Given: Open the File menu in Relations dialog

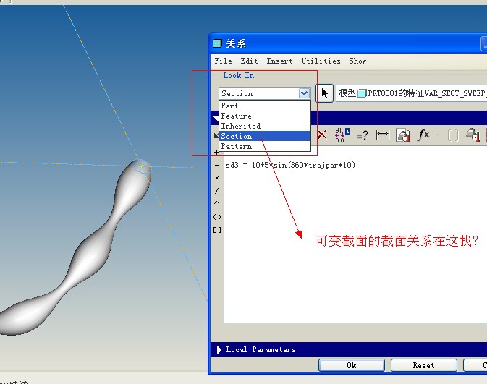Looking at the screenshot, I should tap(223, 61).
